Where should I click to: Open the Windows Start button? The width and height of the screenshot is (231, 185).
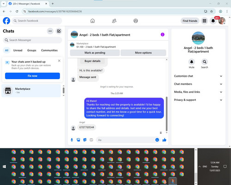point(4,166)
